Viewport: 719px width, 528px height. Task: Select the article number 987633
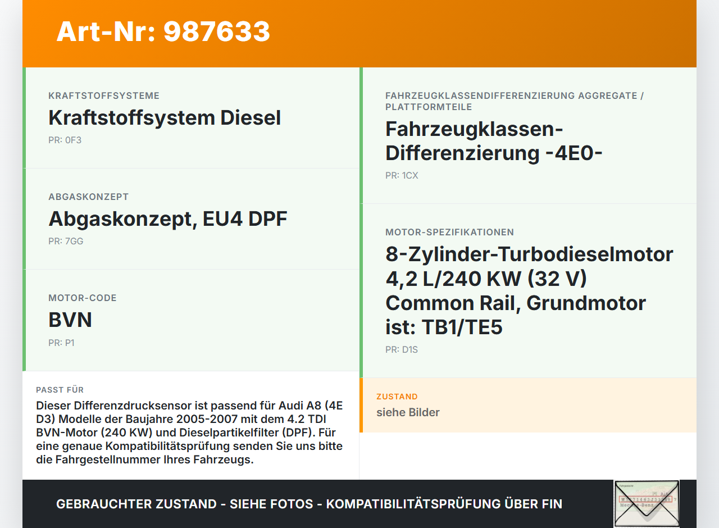[163, 33]
